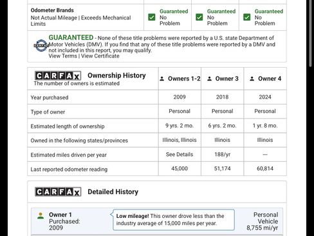Click the second green Guaranteed No Problem checkmark
Viewport: 314px width, 236px height.
(x=199, y=17)
